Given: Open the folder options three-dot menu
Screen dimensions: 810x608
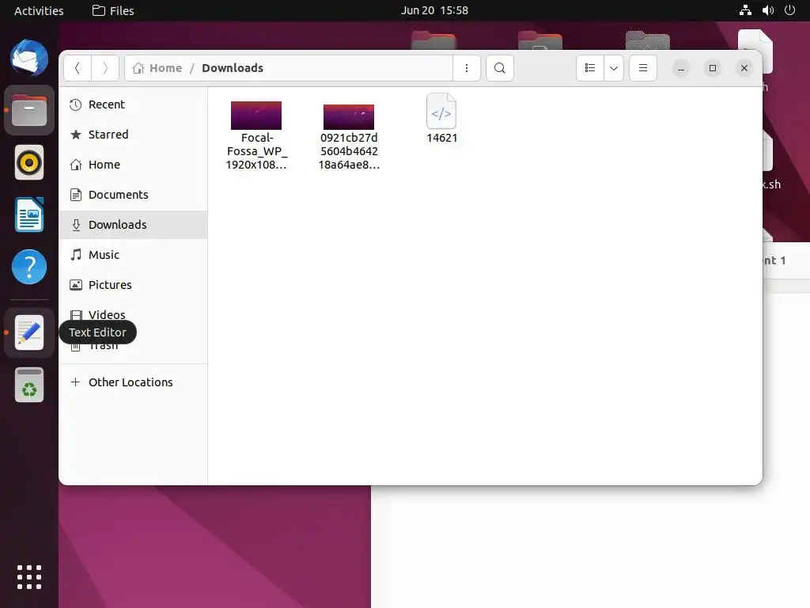Looking at the screenshot, I should coord(467,68).
